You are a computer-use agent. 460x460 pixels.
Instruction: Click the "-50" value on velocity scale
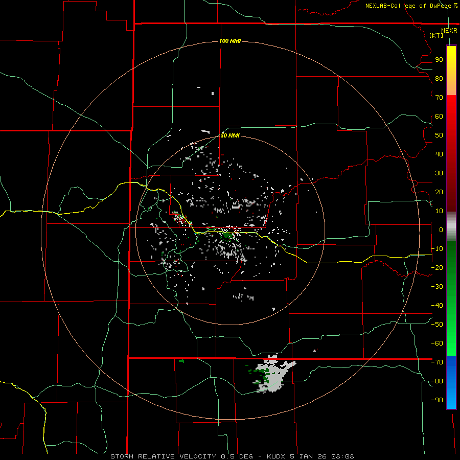pos(437,325)
